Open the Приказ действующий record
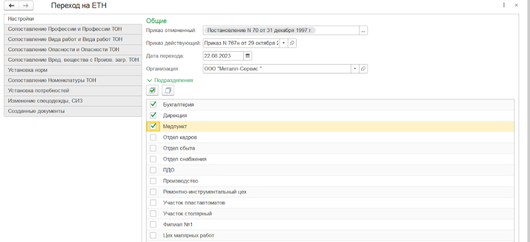 292,43
